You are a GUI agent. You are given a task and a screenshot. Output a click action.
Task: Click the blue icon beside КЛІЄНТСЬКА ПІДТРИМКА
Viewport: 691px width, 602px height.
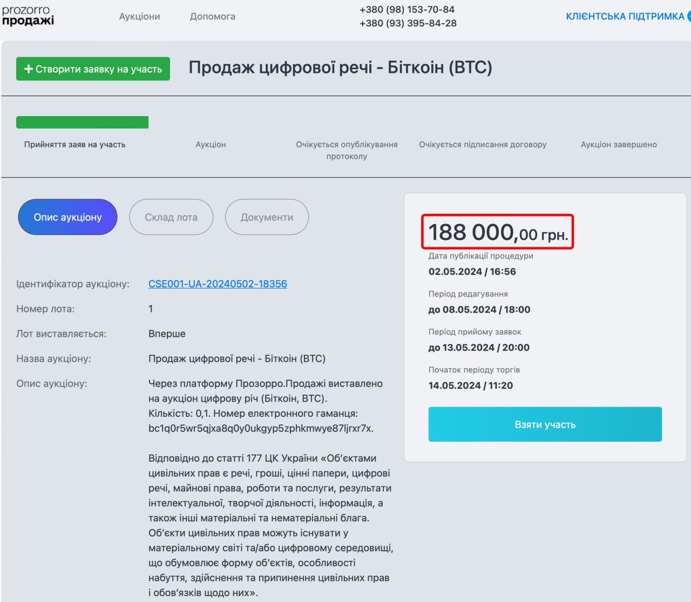[x=688, y=16]
